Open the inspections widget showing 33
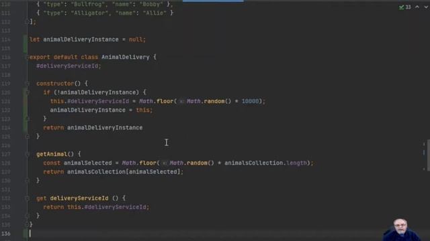Viewport: 430px width, 241px height. tap(405, 7)
